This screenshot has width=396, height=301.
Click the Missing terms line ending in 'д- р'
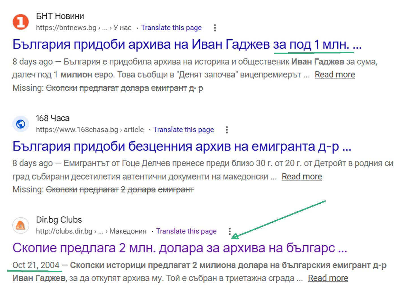pyautogui.click(x=108, y=88)
